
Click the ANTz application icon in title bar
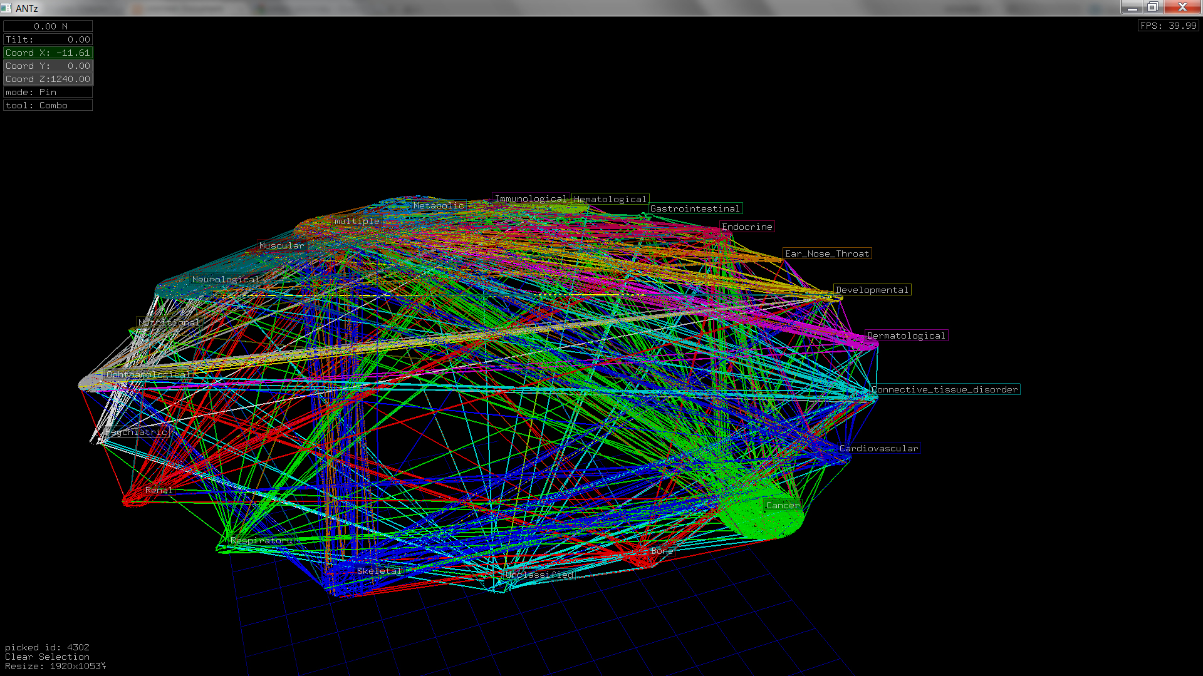[x=6, y=8]
